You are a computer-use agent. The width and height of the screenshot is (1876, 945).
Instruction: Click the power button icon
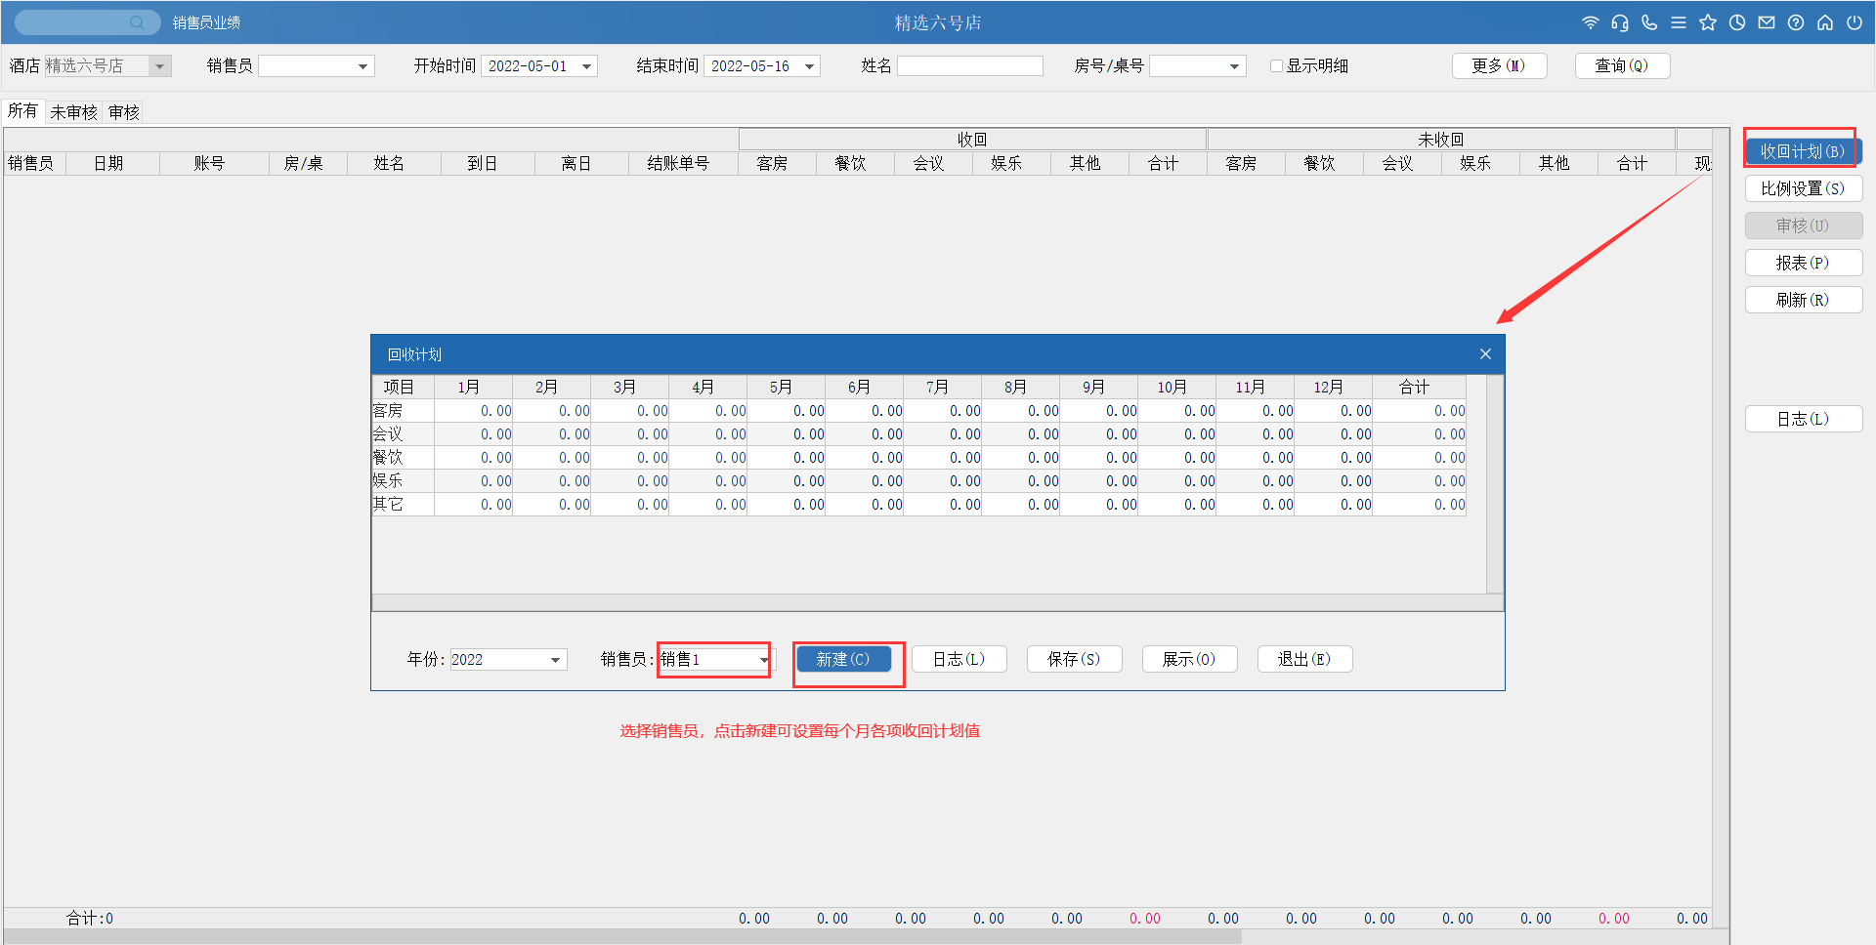point(1855,22)
